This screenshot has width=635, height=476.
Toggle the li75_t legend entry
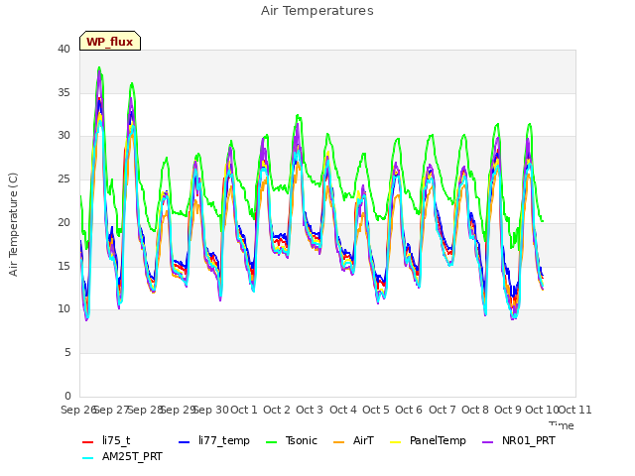click(x=106, y=440)
